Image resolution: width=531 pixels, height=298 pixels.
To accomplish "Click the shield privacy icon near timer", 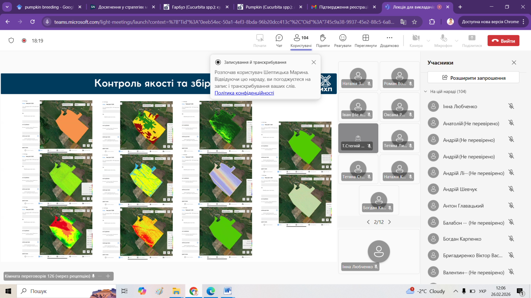I will [x=11, y=40].
